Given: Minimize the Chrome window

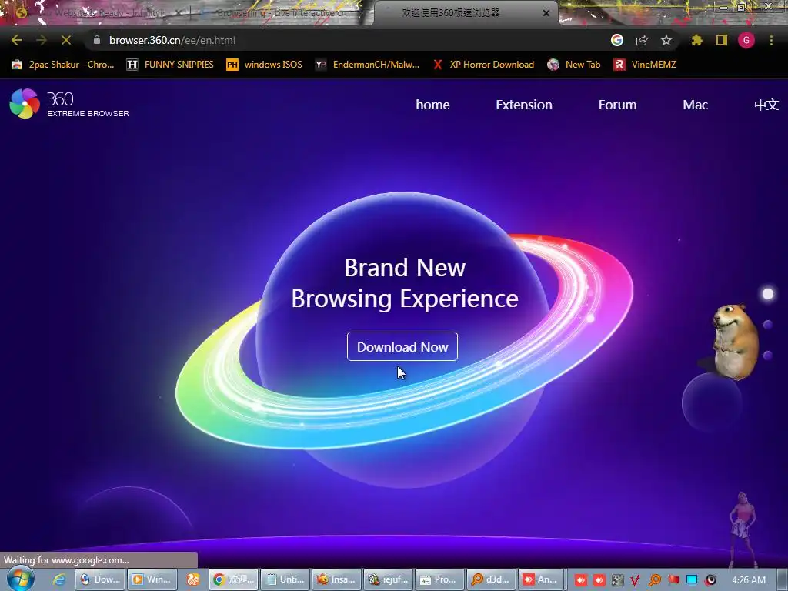Looking at the screenshot, I should point(723,7).
